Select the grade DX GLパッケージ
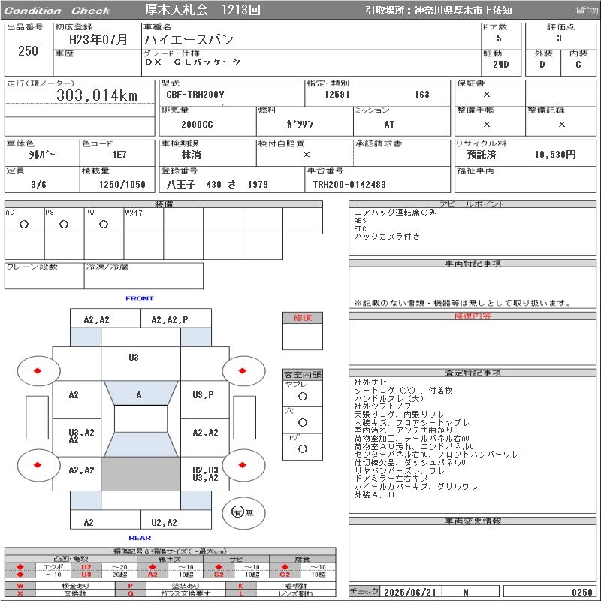Viewport: 601px width, 601px height. tap(192, 62)
